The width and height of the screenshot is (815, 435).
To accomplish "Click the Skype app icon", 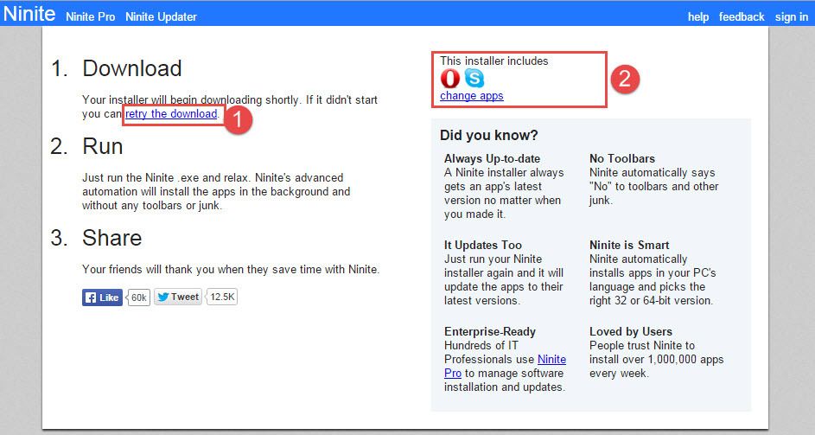I will (474, 79).
